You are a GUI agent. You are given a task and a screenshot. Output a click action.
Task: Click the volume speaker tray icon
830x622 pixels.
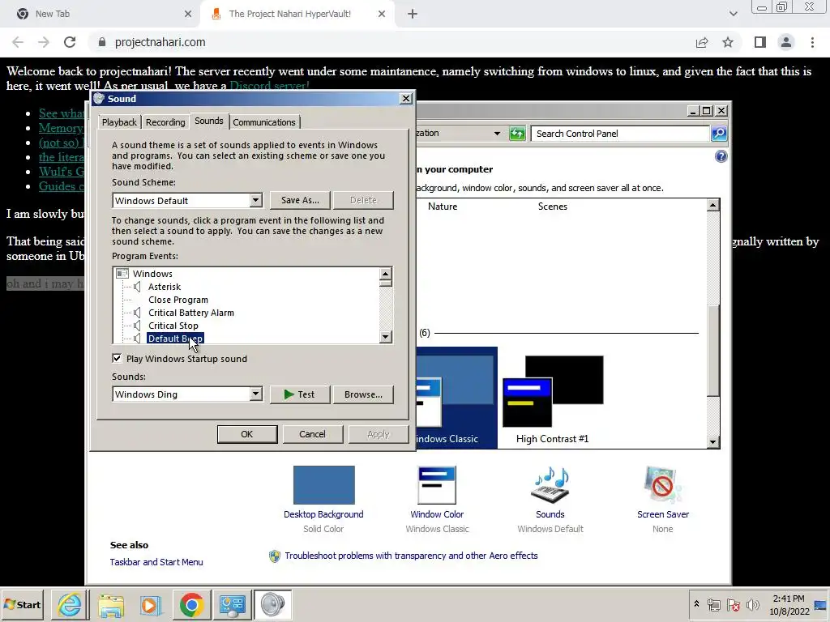pyautogui.click(x=752, y=604)
